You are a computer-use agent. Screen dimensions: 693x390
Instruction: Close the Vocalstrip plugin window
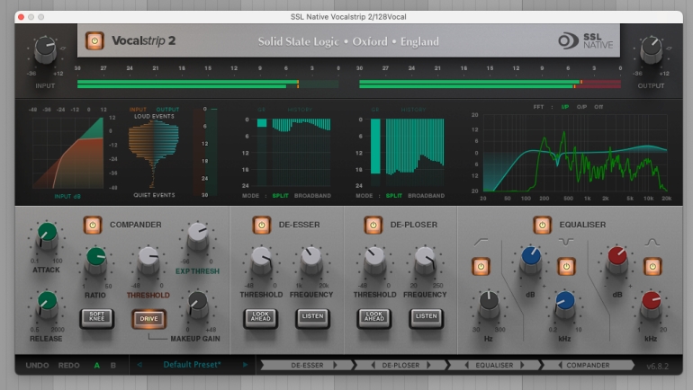[x=21, y=17]
